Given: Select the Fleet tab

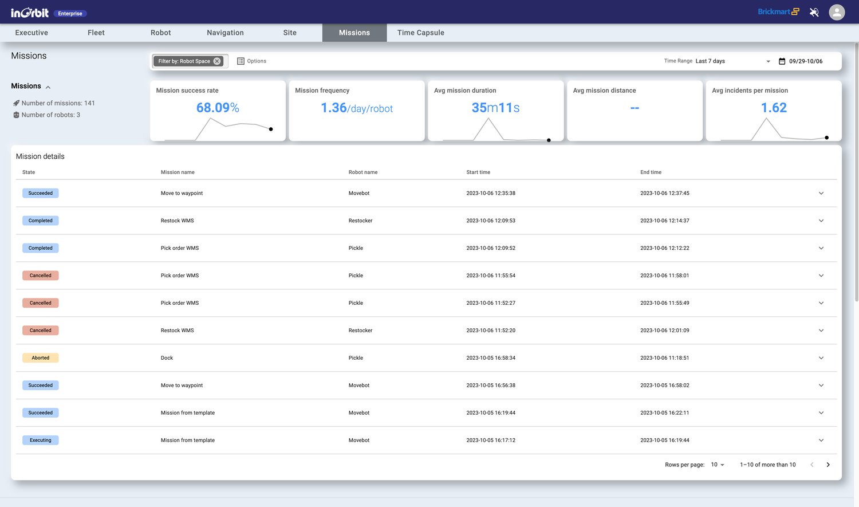Looking at the screenshot, I should click(x=96, y=33).
